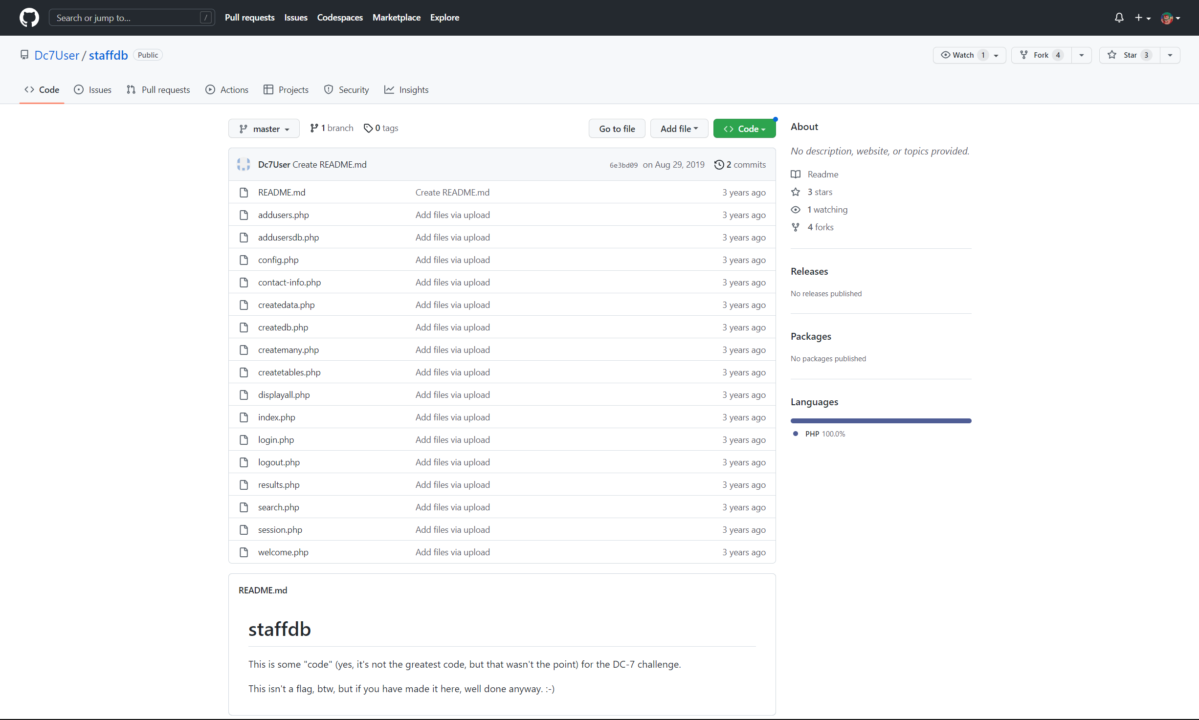Open the Releases section heading
This screenshot has height=720, width=1199.
(x=809, y=271)
